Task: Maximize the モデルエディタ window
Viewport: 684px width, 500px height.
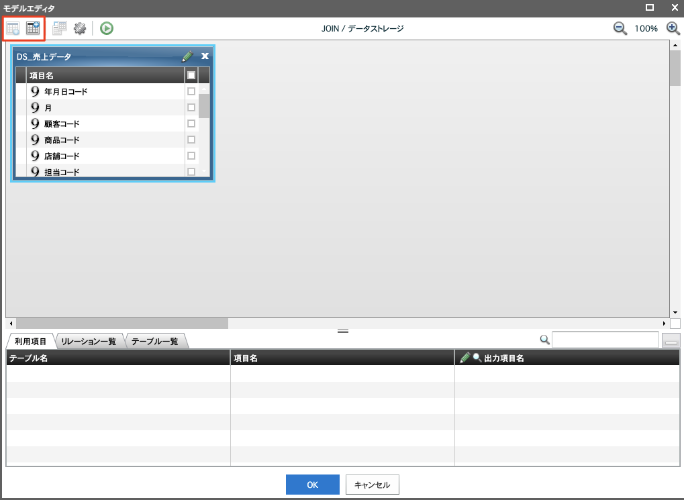Action: click(650, 7)
